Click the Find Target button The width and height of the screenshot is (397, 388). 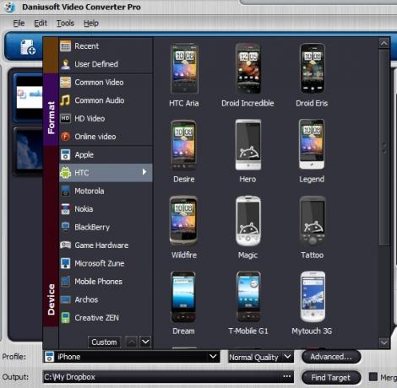331,378
